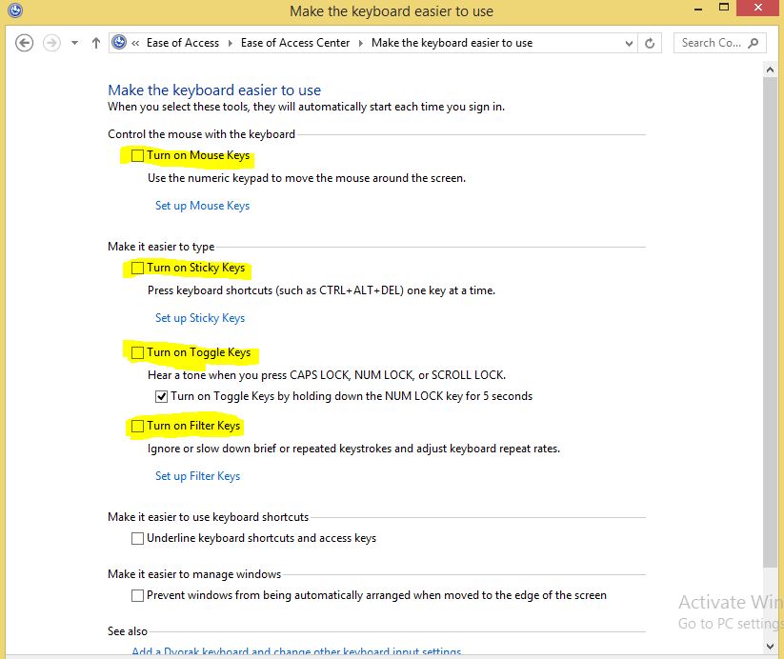Select Make the keyboard easier to use breadcrumb
Viewport: 784px width, 659px height.
tap(452, 43)
